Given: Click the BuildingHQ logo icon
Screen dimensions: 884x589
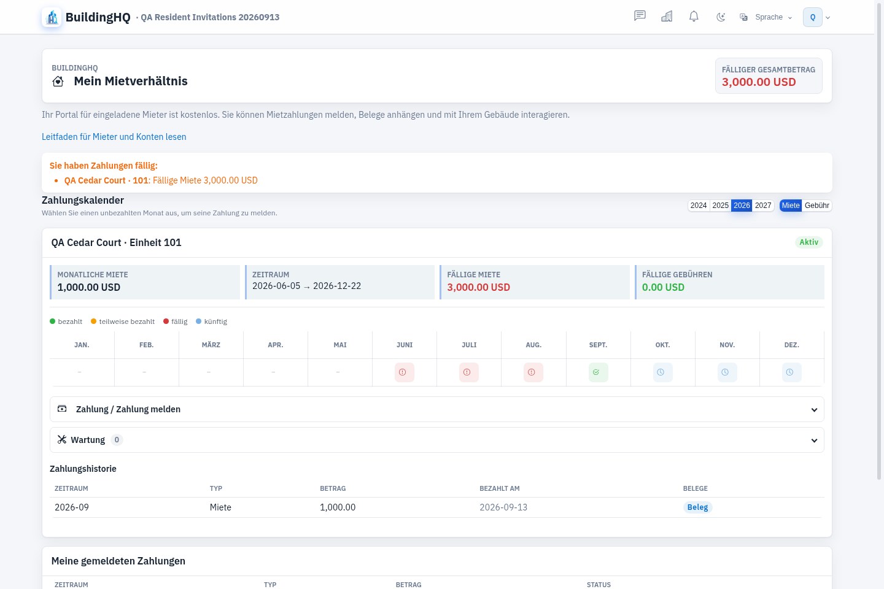Looking at the screenshot, I should 52,17.
